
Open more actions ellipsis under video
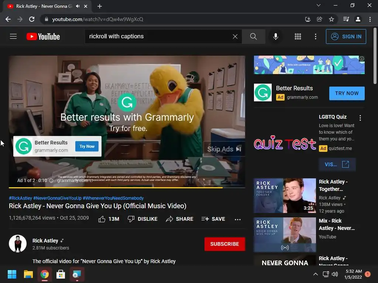[238, 219]
